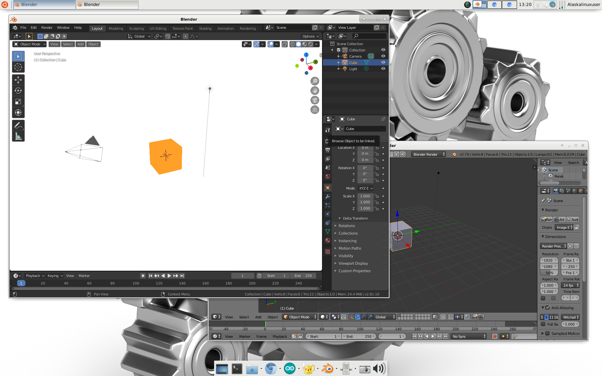Open the Sculpting workspace tab
602x376 pixels.
click(136, 28)
